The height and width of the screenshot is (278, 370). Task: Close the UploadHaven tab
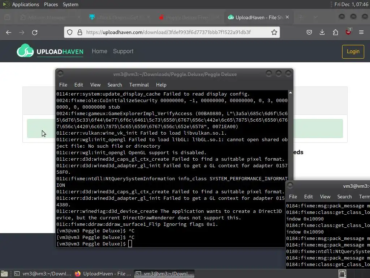[x=287, y=17]
